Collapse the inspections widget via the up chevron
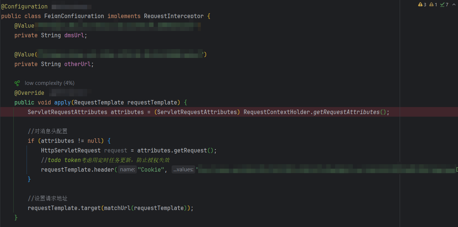Image resolution: width=458 pixels, height=227 pixels. (454, 4)
